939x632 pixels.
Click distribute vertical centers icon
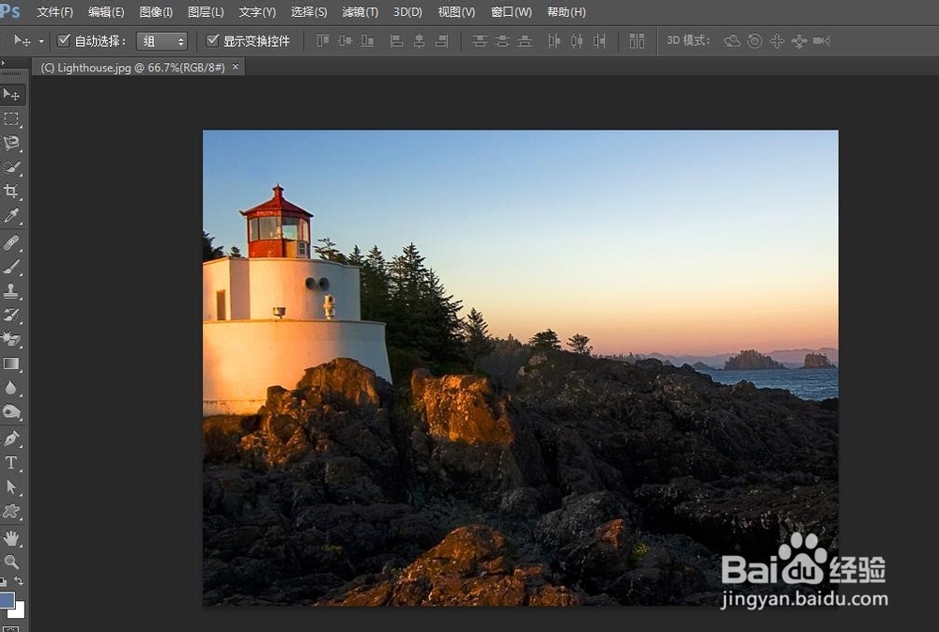501,40
